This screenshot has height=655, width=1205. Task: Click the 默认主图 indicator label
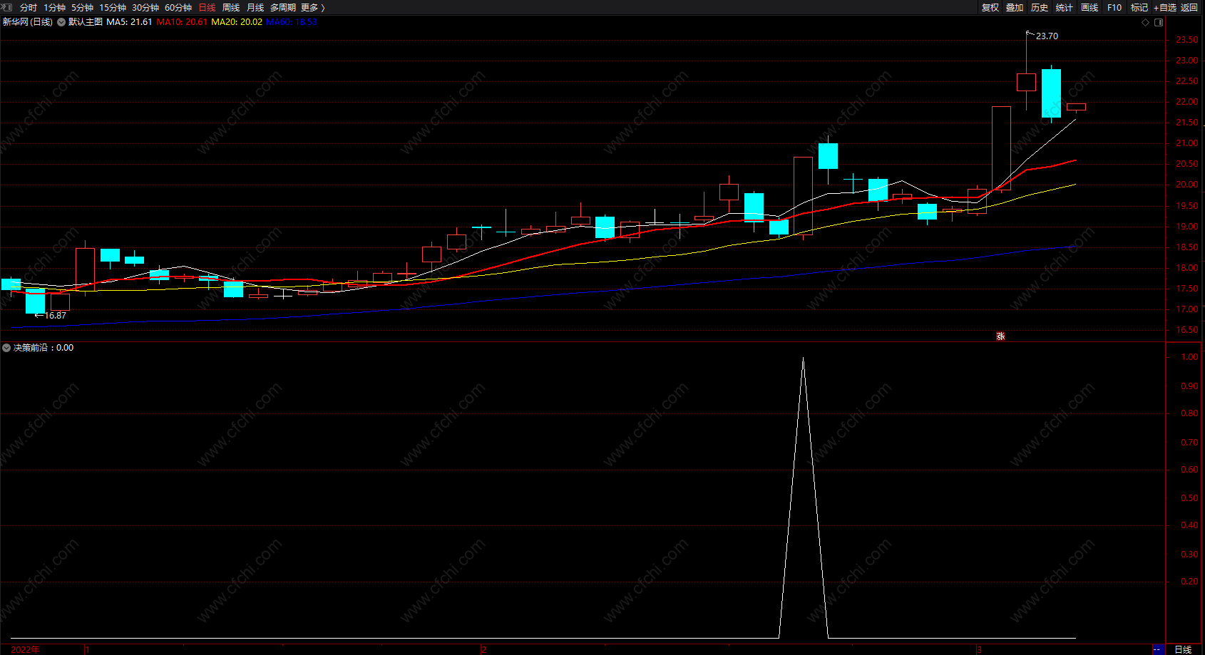(86, 22)
